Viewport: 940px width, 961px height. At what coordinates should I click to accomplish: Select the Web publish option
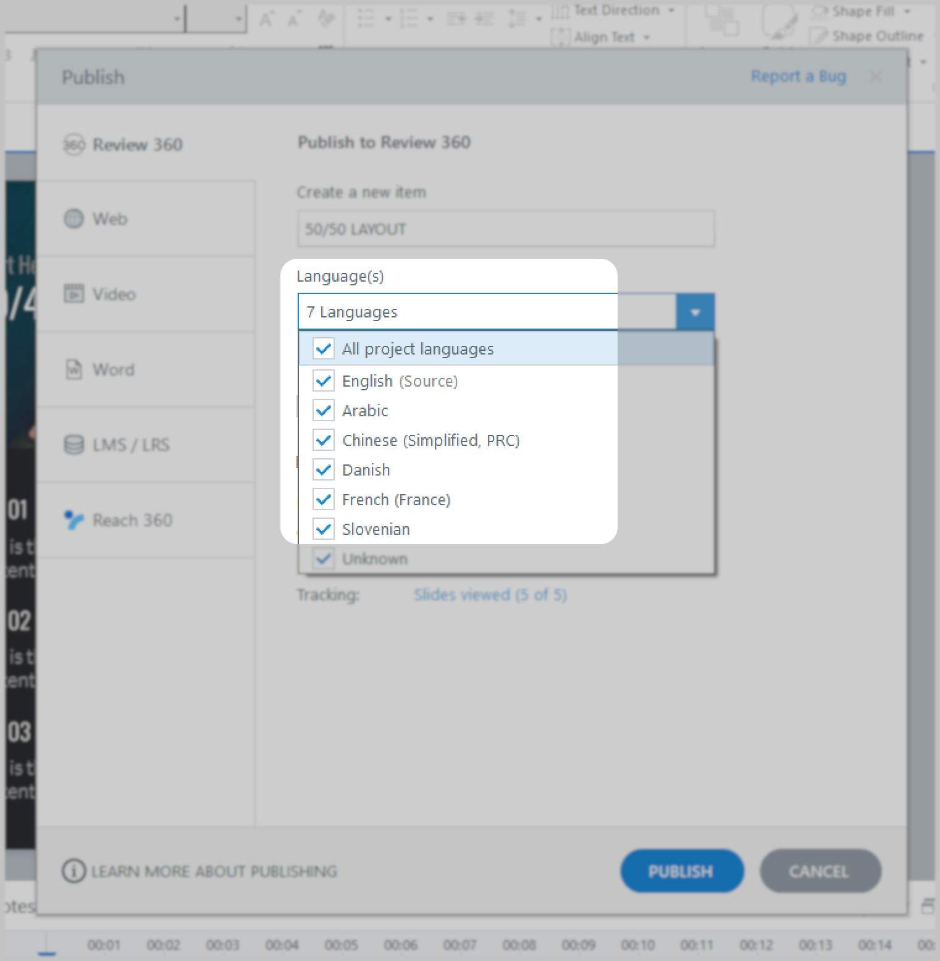point(109,219)
